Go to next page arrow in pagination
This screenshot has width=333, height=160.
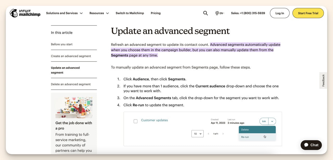(223, 134)
